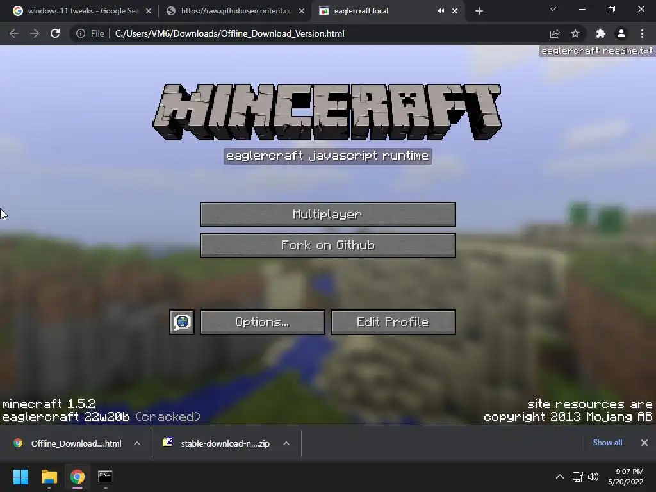Open the Chrome extensions puzzle icon

click(601, 33)
